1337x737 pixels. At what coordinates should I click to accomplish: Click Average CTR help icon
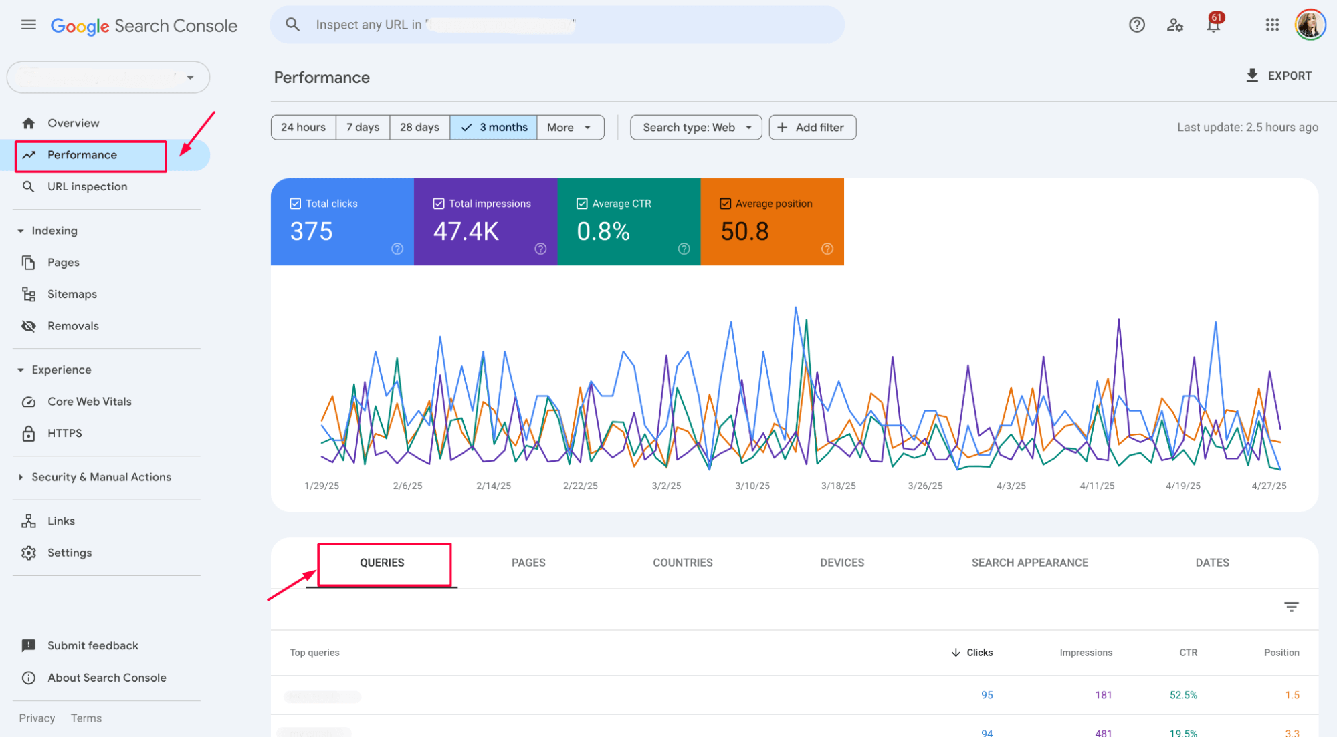pos(684,249)
